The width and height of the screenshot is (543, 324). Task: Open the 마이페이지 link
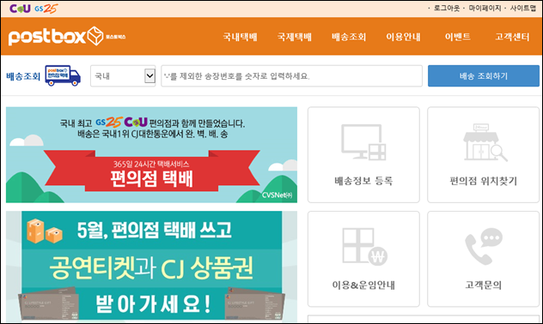tap(485, 9)
